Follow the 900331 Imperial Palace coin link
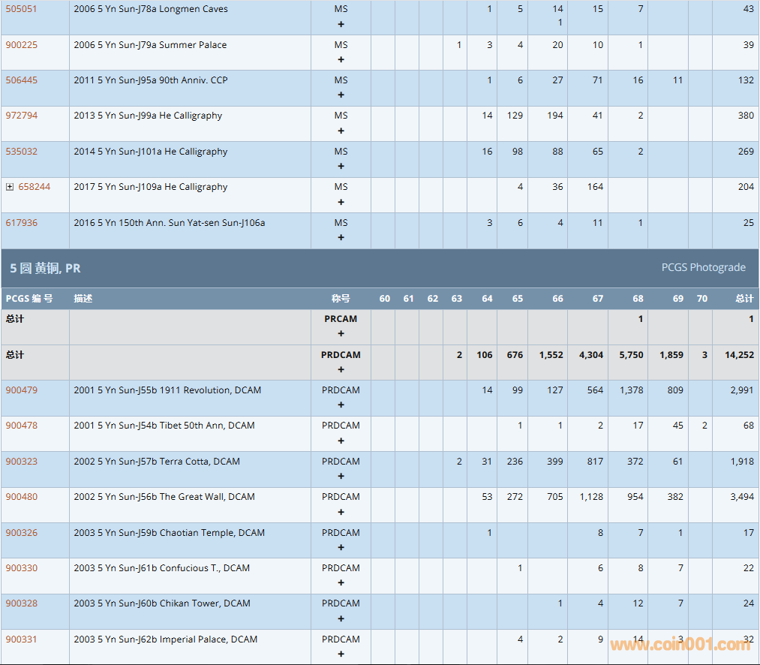The width and height of the screenshot is (760, 665). [x=21, y=639]
